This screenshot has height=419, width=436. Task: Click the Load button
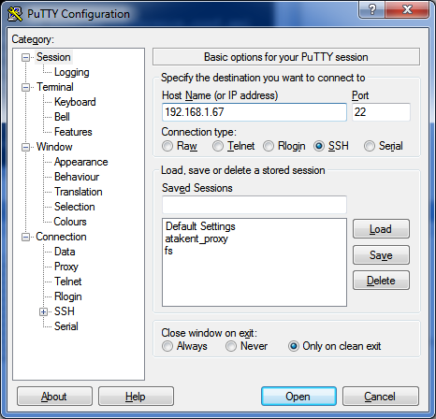(381, 229)
